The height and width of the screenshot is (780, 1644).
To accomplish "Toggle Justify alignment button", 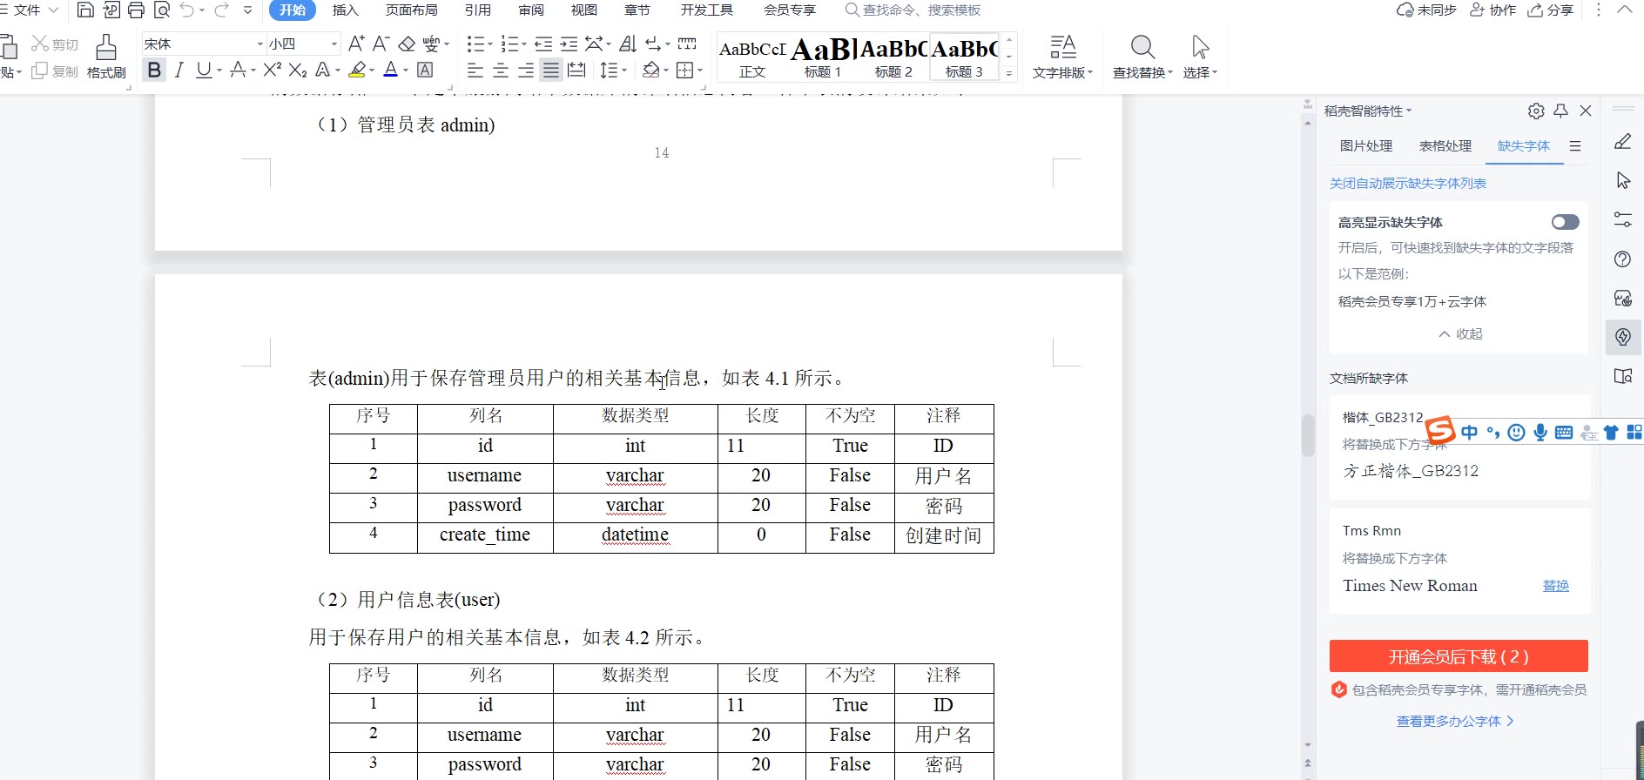I will click(x=551, y=71).
